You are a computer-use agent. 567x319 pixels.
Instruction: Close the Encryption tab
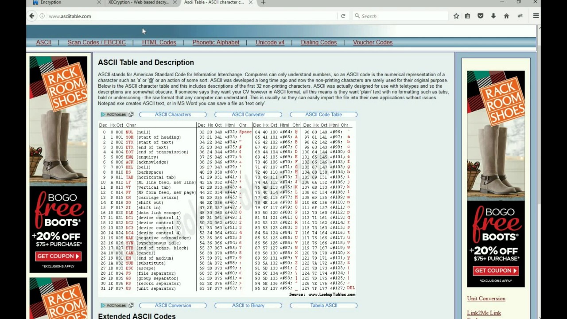(x=99, y=2)
